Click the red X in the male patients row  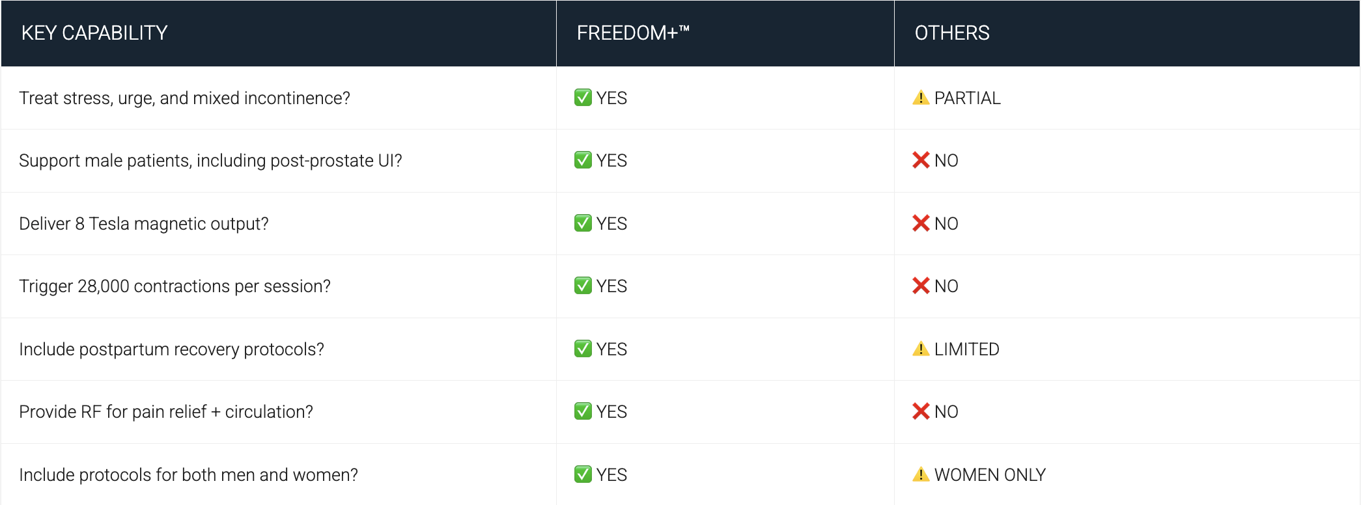(x=921, y=160)
